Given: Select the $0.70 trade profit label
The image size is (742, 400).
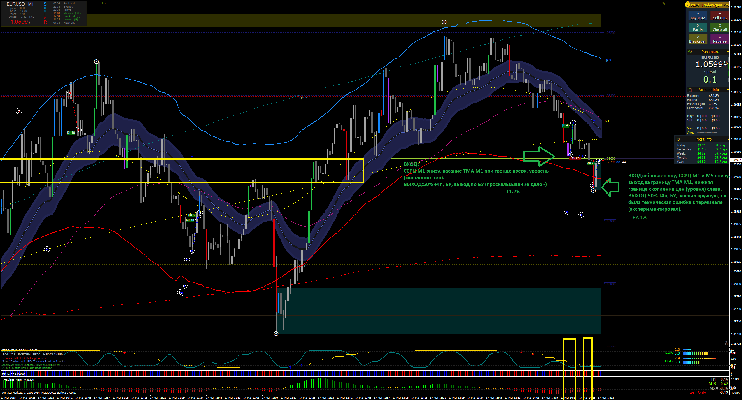Looking at the screenshot, I should 591,163.
